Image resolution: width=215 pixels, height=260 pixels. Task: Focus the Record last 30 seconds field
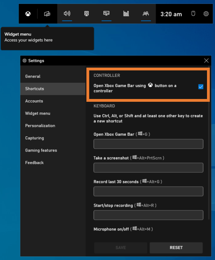pos(148,191)
